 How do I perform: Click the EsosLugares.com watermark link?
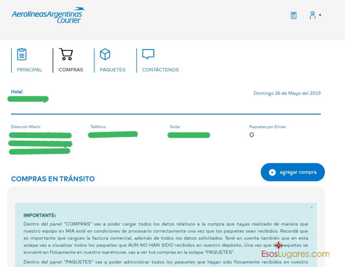(x=295, y=254)
